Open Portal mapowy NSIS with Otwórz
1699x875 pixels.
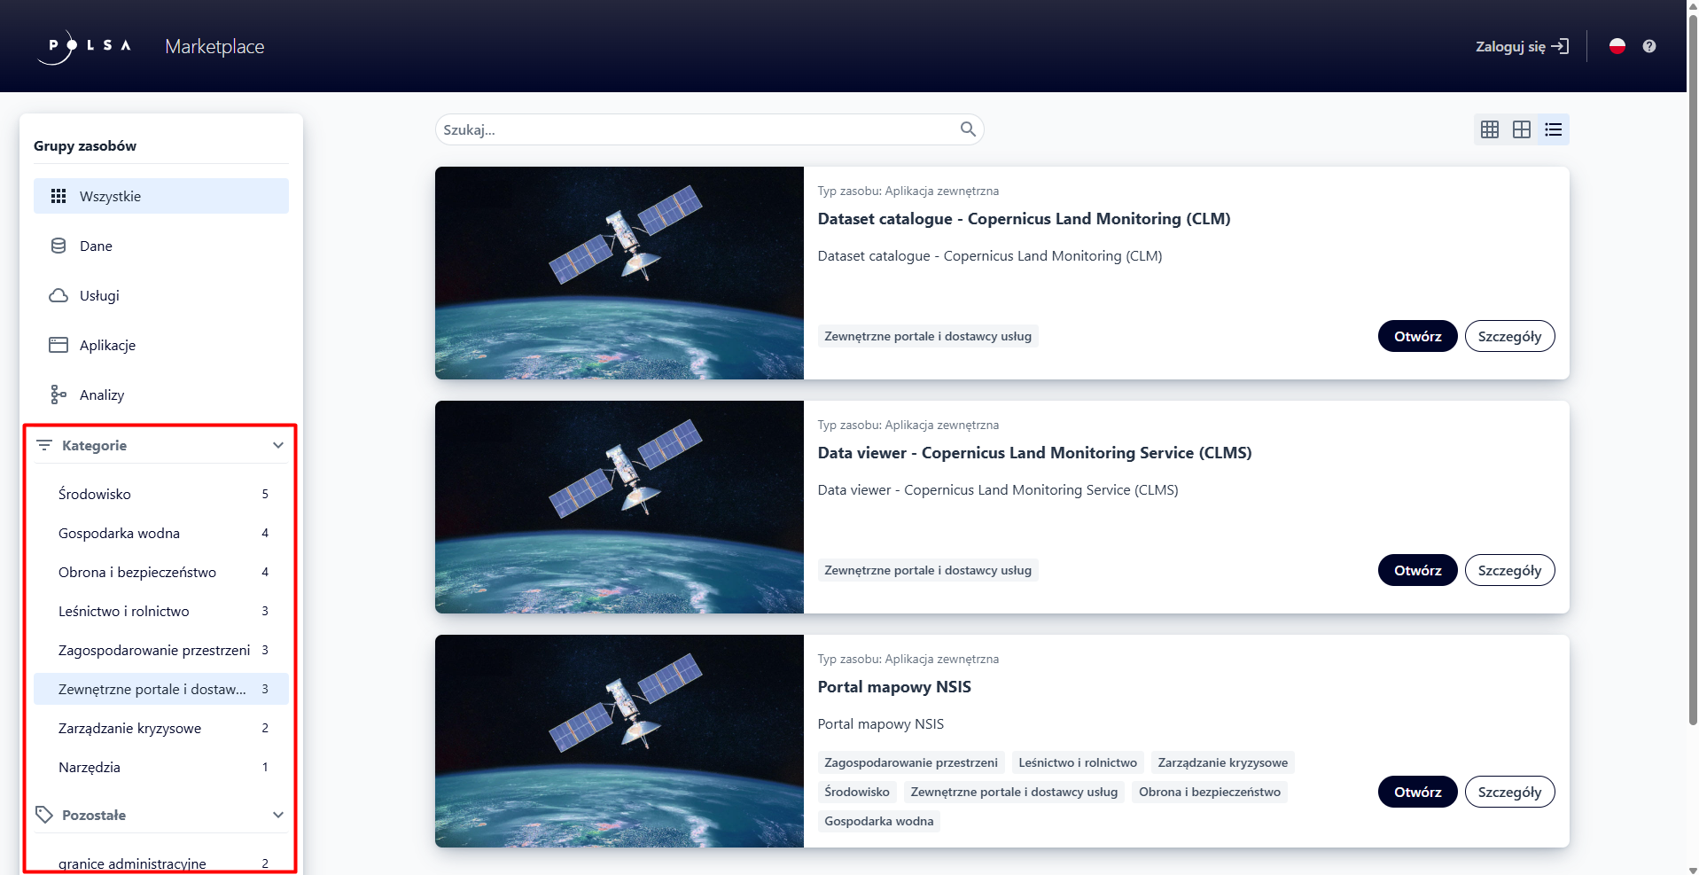pos(1417,792)
